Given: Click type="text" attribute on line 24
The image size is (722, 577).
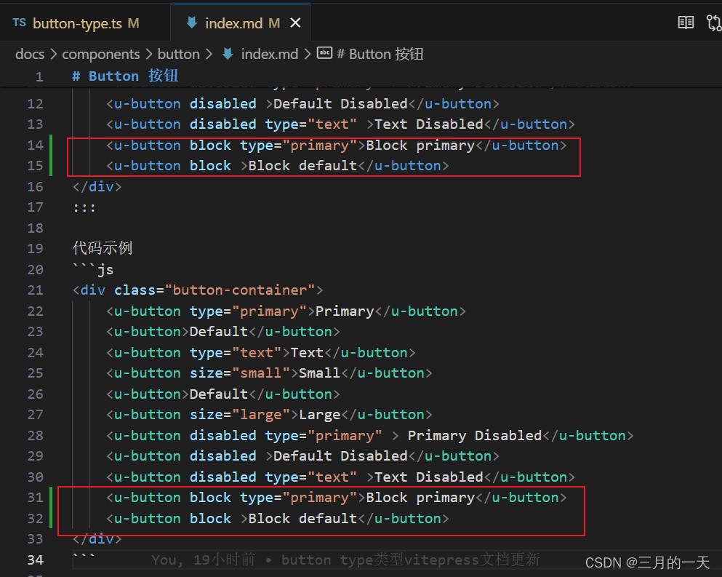Looking at the screenshot, I should [x=236, y=353].
